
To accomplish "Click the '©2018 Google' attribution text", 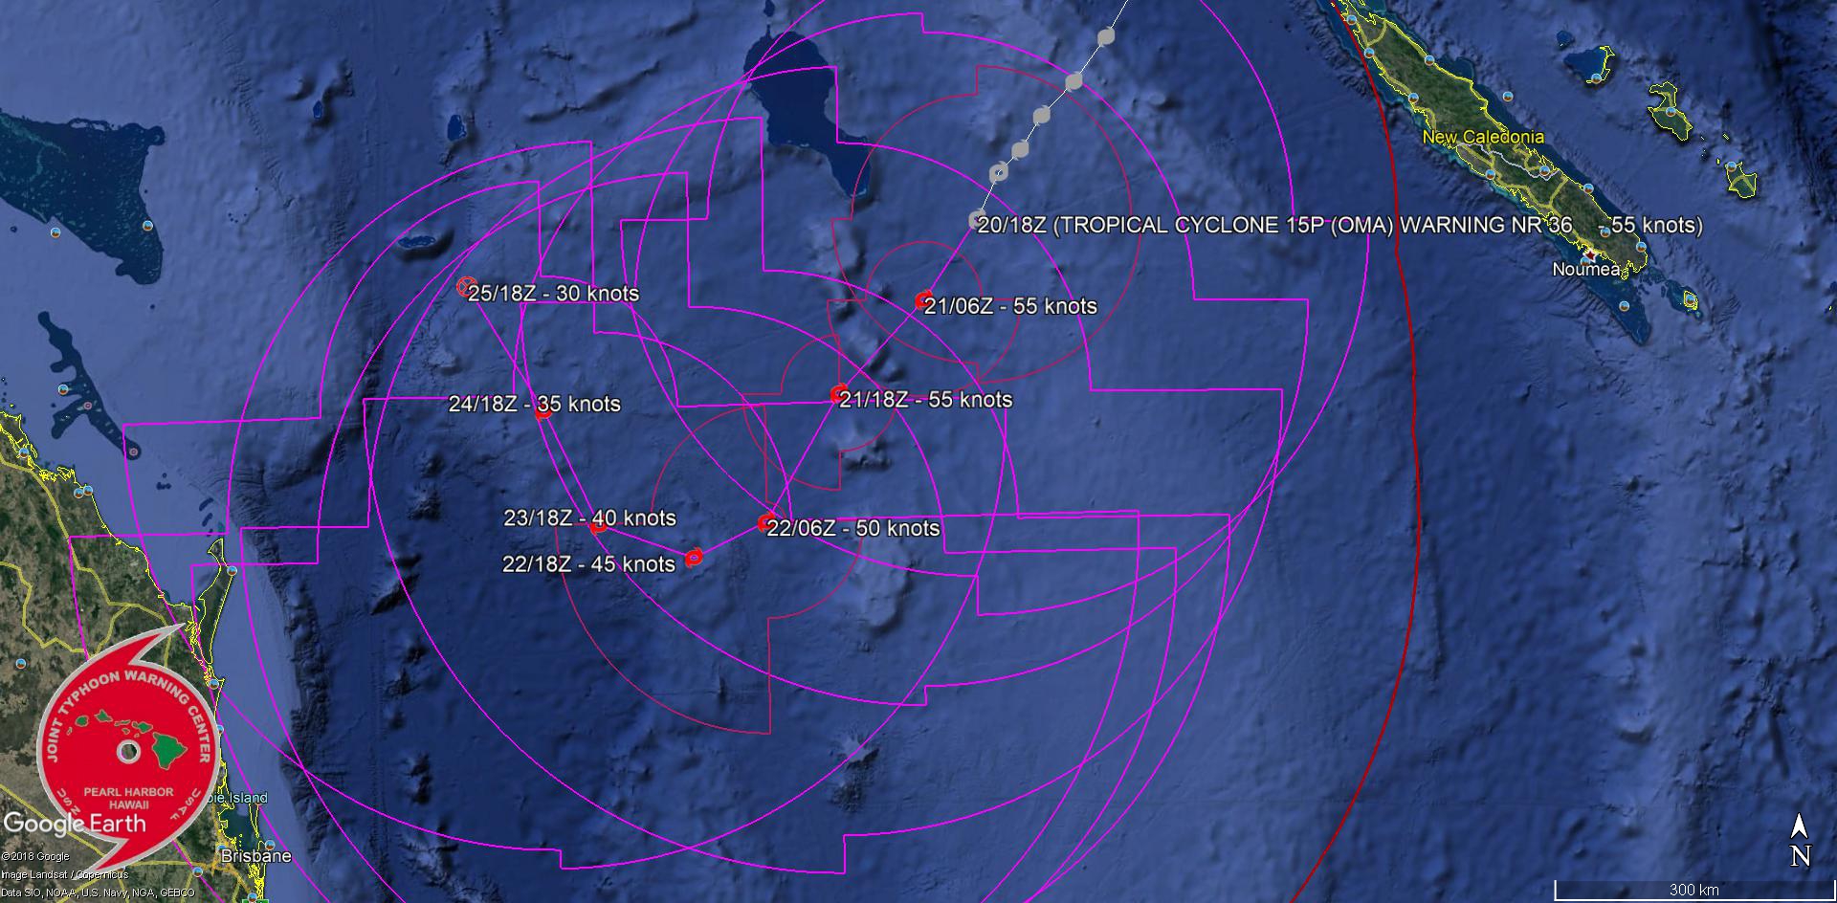I will point(34,857).
